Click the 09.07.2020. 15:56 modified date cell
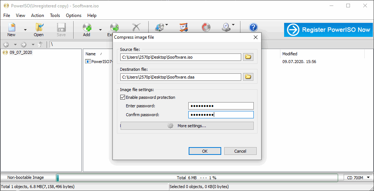The width and height of the screenshot is (374, 191). 299,62
